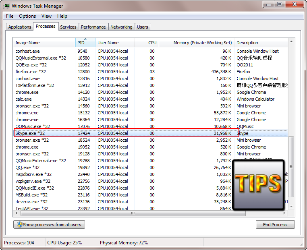Select conhost.exe with PID 9540
307x250 pixels.
(x=150, y=51)
